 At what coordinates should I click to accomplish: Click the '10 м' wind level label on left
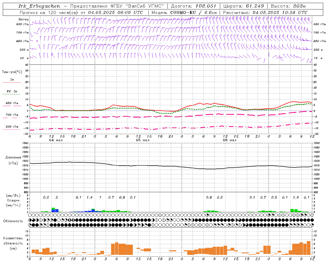[x=24, y=58]
